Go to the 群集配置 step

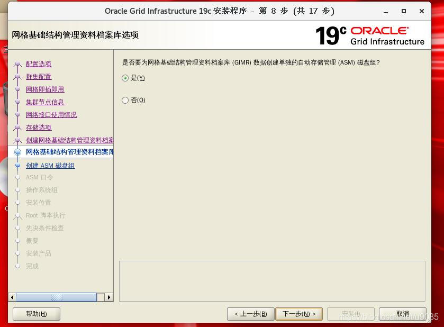pos(39,77)
